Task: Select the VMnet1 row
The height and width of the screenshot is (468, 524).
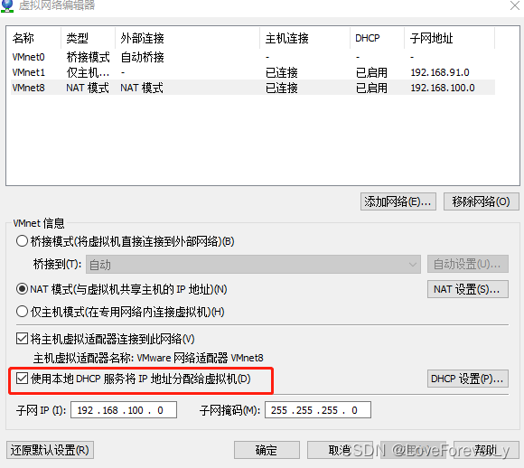Action: (x=253, y=72)
